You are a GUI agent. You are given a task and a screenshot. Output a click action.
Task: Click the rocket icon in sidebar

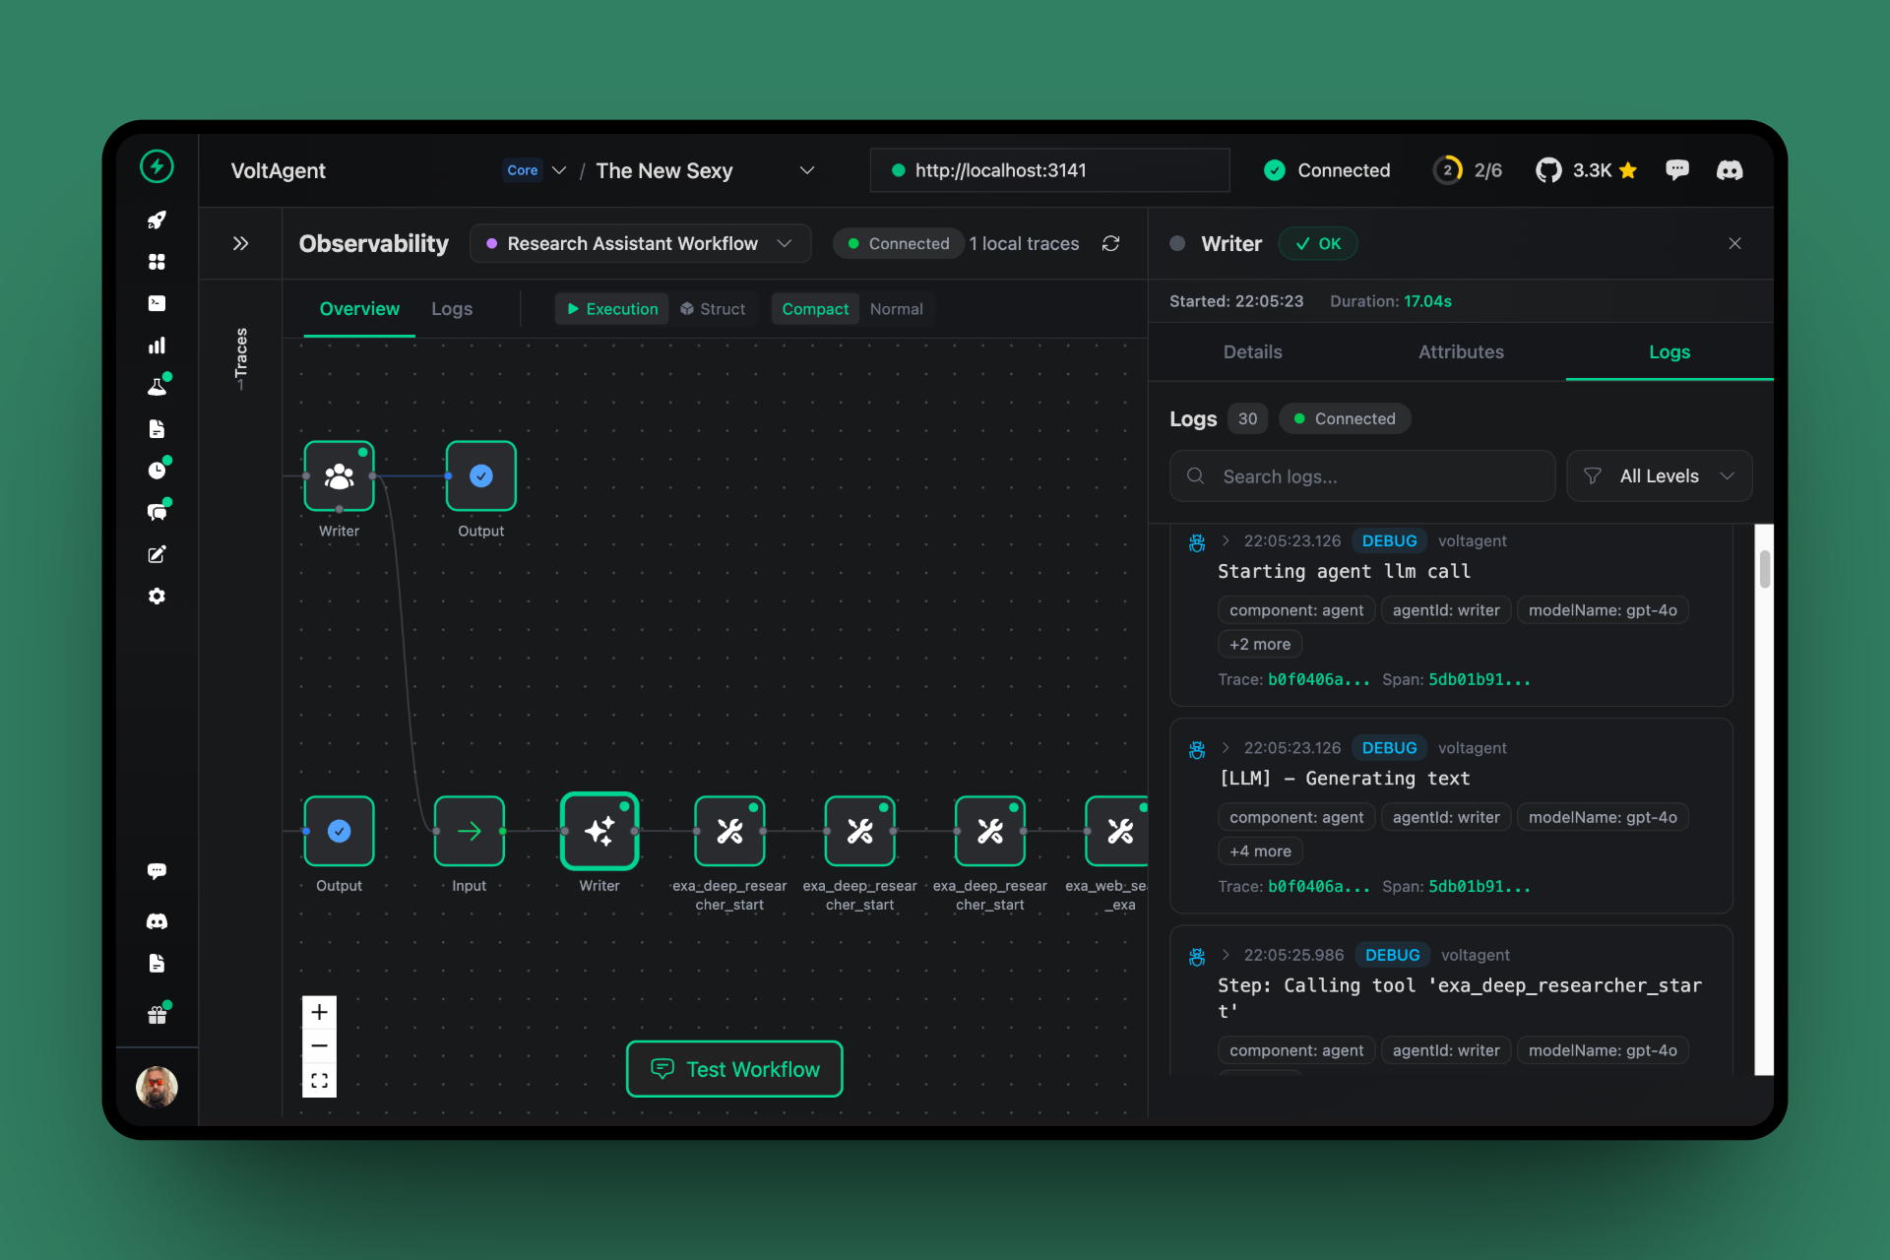pyautogui.click(x=157, y=220)
